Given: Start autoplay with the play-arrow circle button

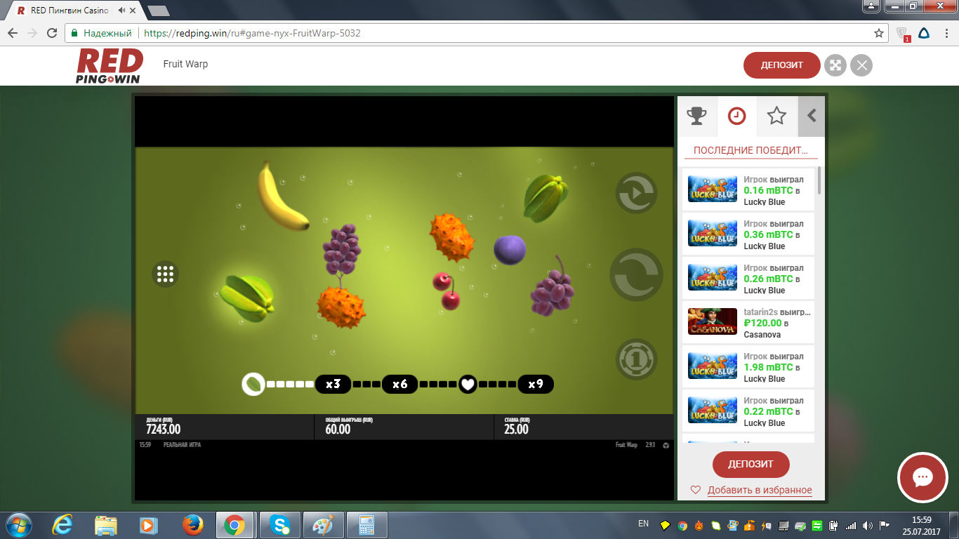Looking at the screenshot, I should coord(636,192).
